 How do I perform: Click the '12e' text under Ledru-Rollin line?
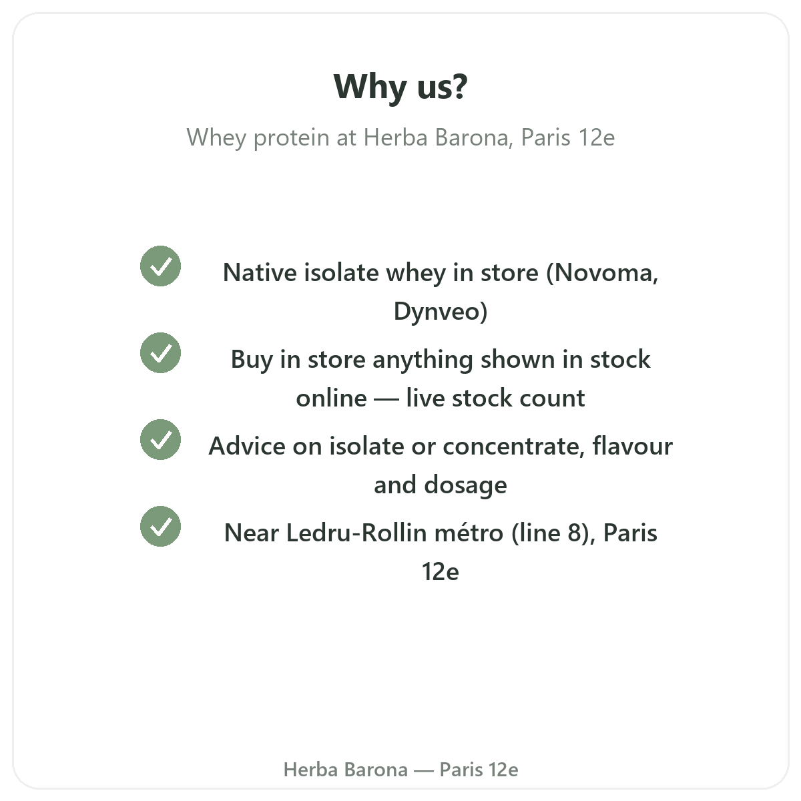coord(441,572)
